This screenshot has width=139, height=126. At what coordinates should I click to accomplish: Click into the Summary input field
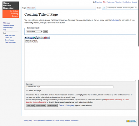(70, 87)
